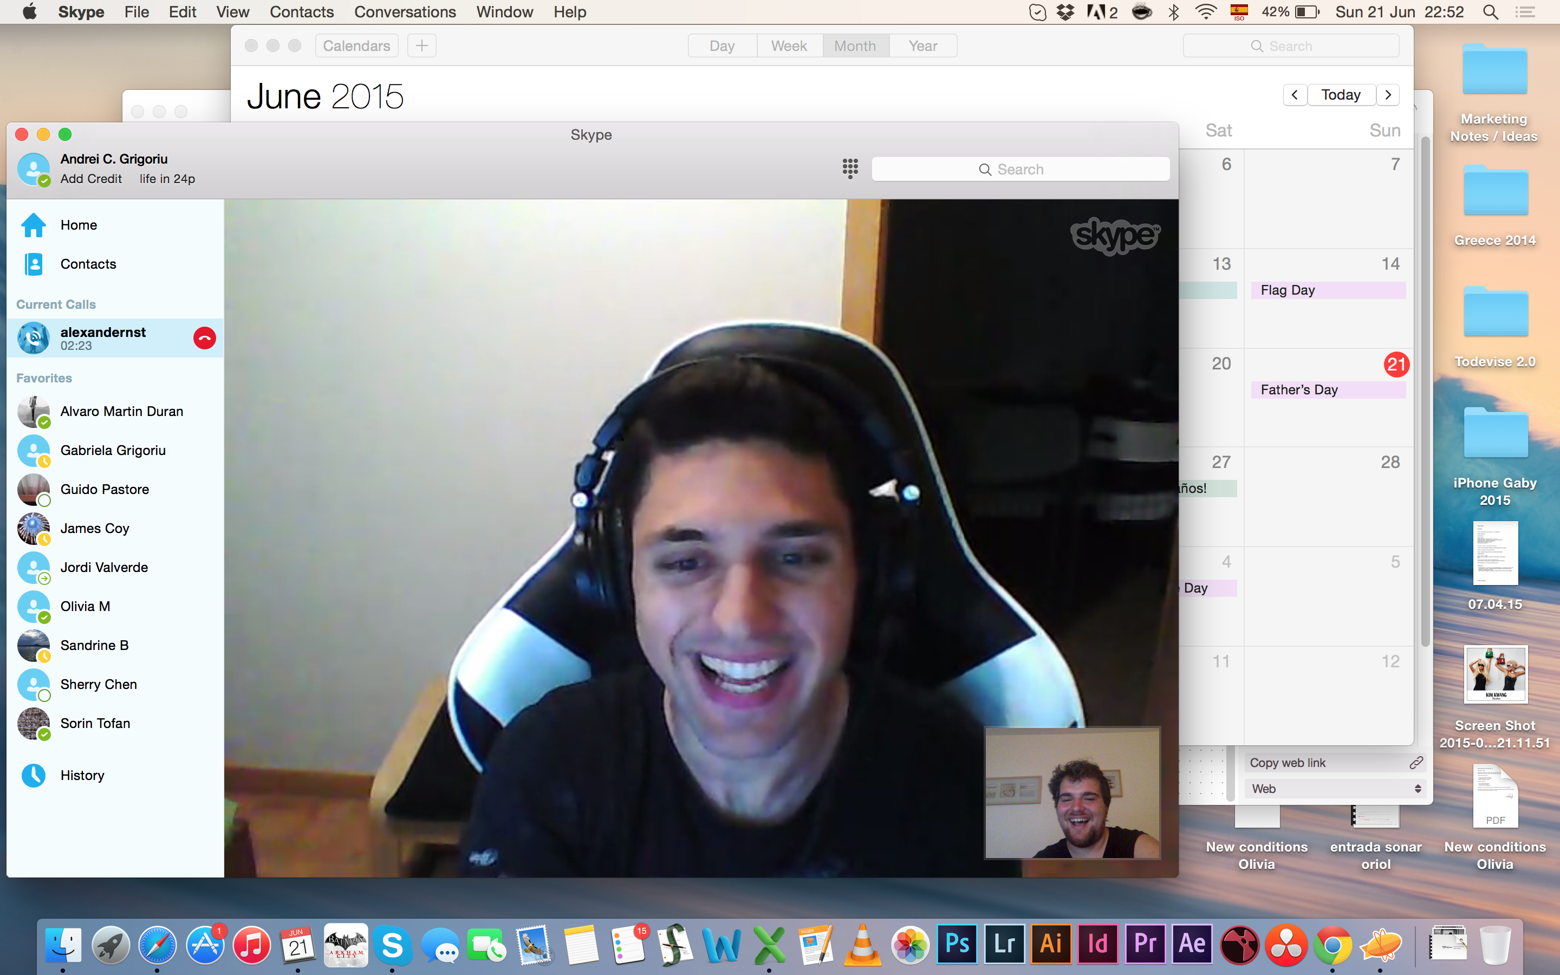
Task: Open Notification Center in menu bar
Action: pyautogui.click(x=1525, y=11)
